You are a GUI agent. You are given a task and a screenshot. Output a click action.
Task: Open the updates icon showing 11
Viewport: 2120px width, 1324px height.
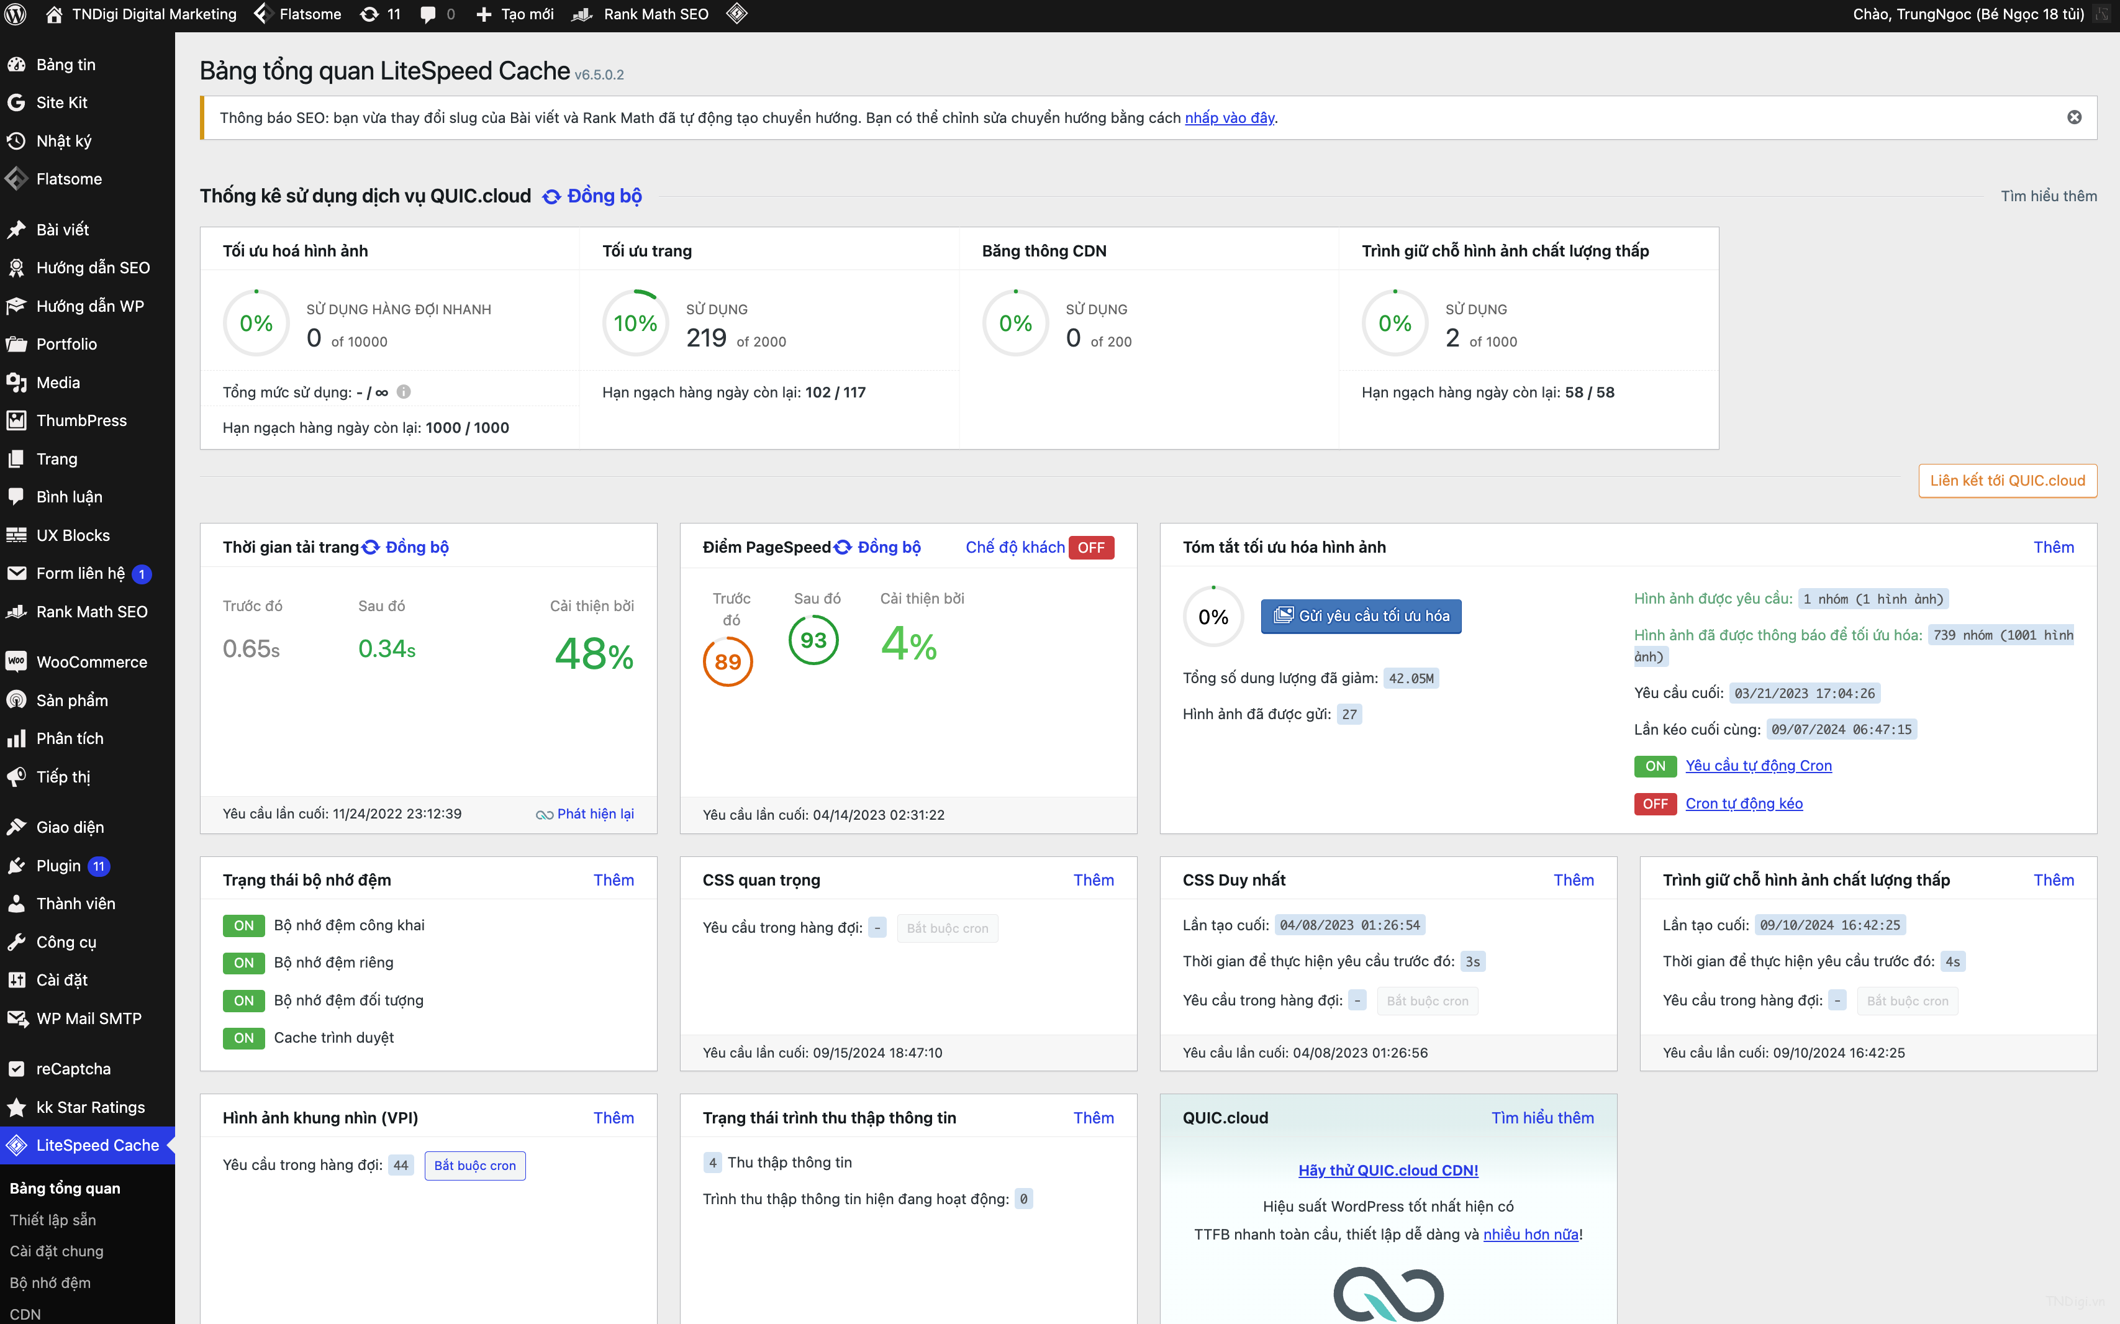point(369,14)
